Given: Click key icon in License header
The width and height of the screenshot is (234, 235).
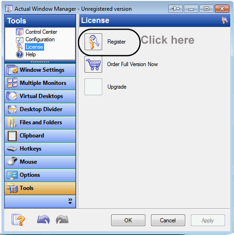Looking at the screenshot, I should [x=225, y=20].
